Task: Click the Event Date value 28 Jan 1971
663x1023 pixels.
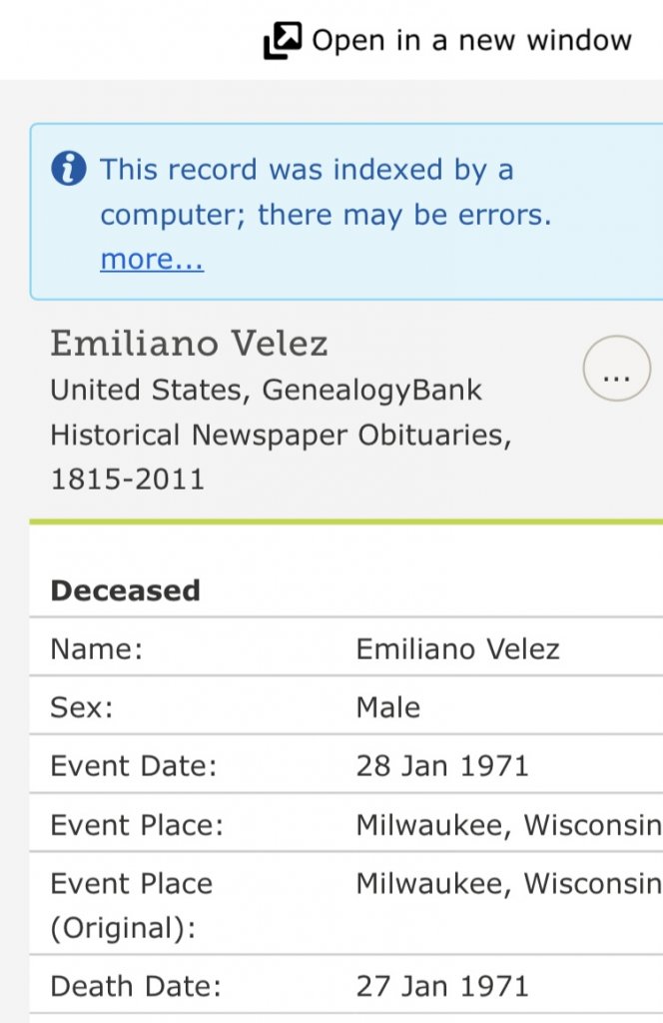Action: [x=441, y=766]
